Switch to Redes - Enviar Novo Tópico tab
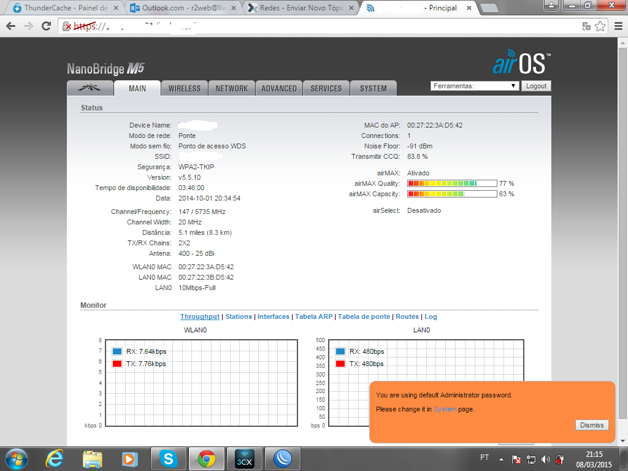Image resolution: width=628 pixels, height=471 pixels. [301, 7]
